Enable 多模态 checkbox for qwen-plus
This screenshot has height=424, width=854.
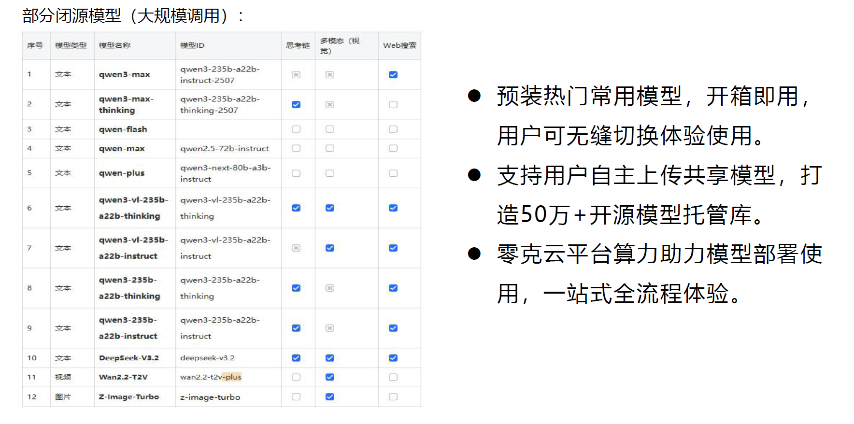[330, 173]
